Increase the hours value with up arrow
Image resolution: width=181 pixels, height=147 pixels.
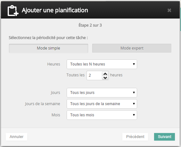click(105, 74)
